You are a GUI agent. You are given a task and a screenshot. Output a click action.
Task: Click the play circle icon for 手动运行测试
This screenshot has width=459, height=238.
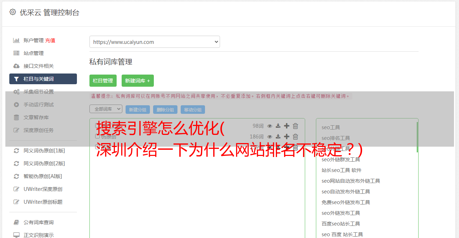coord(16,105)
